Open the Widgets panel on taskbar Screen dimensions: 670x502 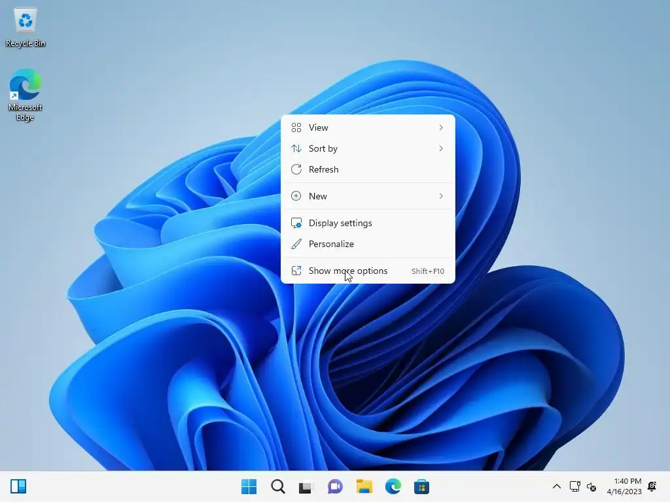[x=18, y=486]
